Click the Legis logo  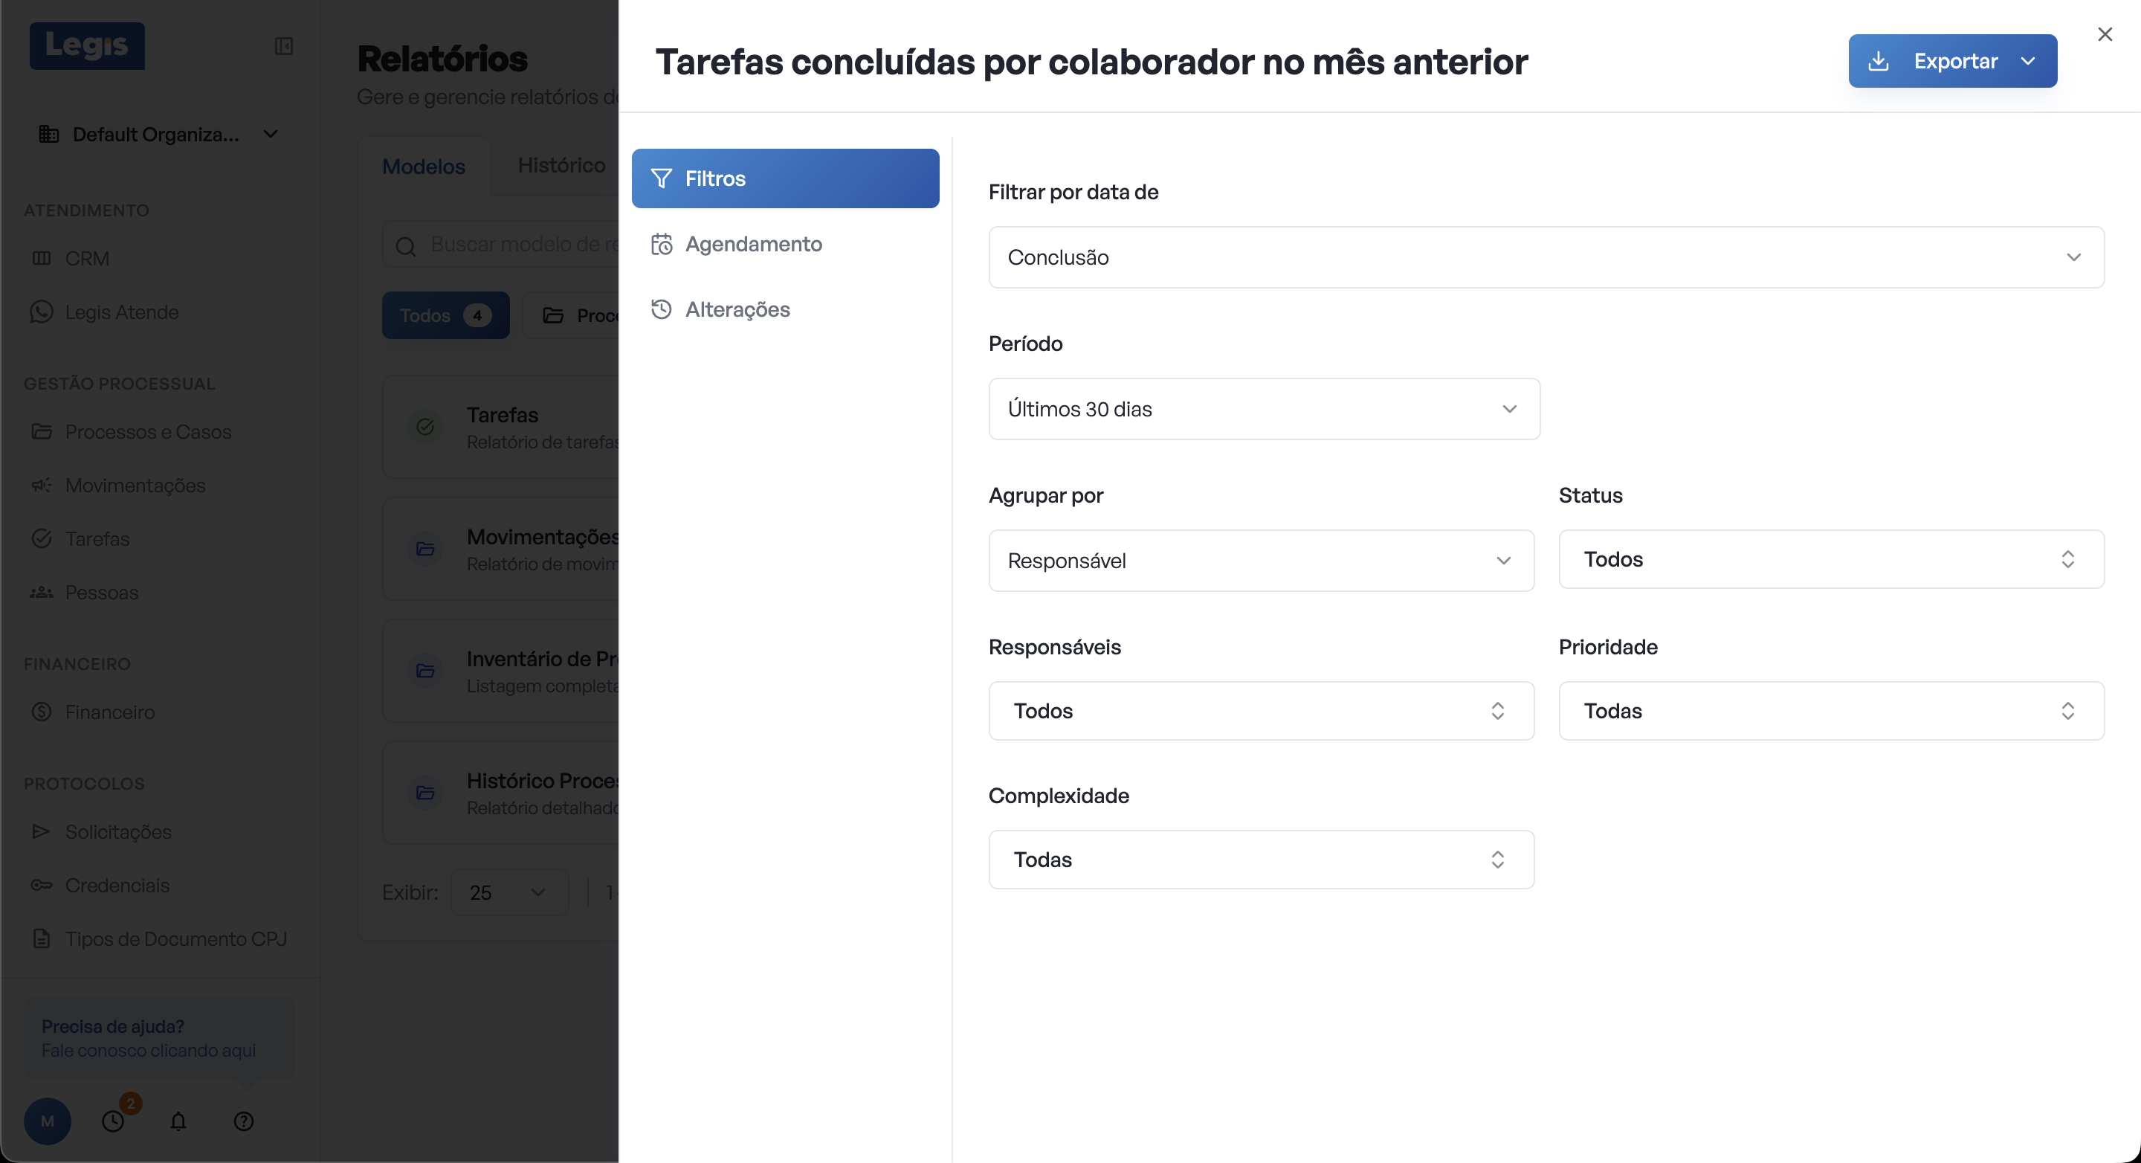tap(87, 45)
